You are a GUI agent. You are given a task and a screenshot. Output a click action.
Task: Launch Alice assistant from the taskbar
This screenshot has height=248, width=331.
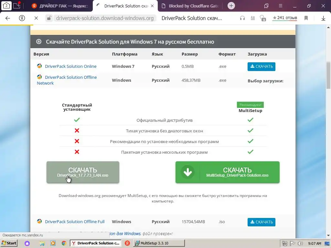[x=27, y=243]
